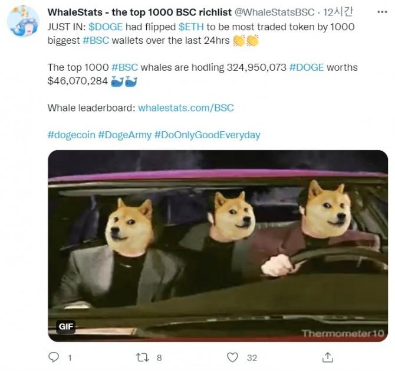
Task: Open the #DoOnlyGoodEveryday hashtag
Action: point(207,135)
